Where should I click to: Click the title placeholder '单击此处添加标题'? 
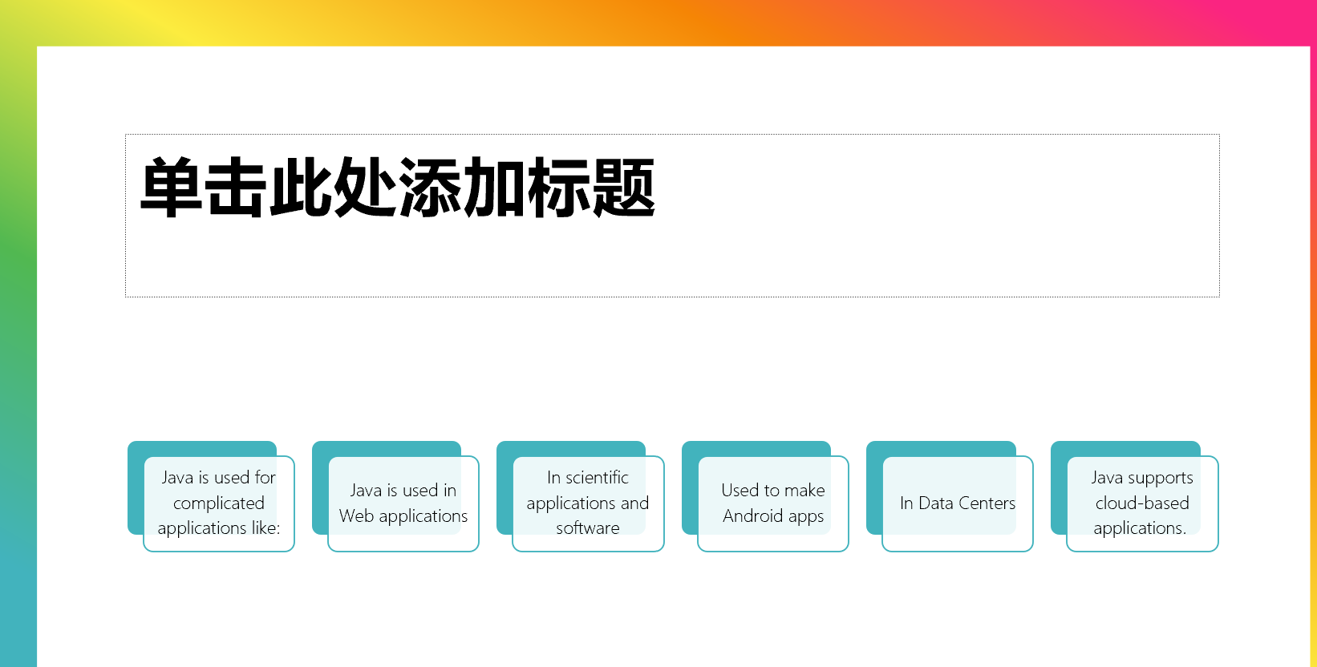672,216
